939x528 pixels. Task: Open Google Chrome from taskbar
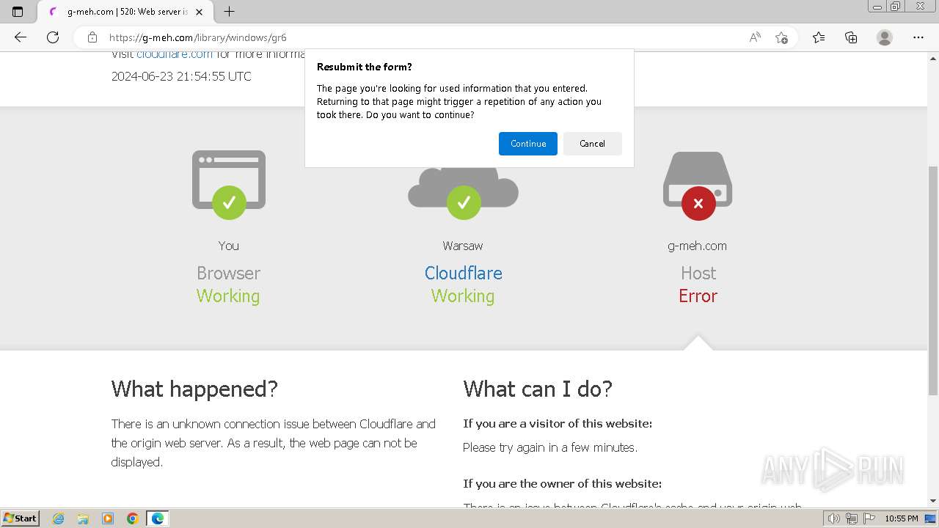(133, 518)
